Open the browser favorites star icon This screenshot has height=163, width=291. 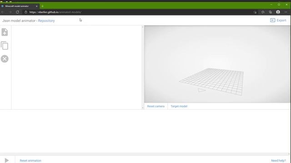click(263, 12)
